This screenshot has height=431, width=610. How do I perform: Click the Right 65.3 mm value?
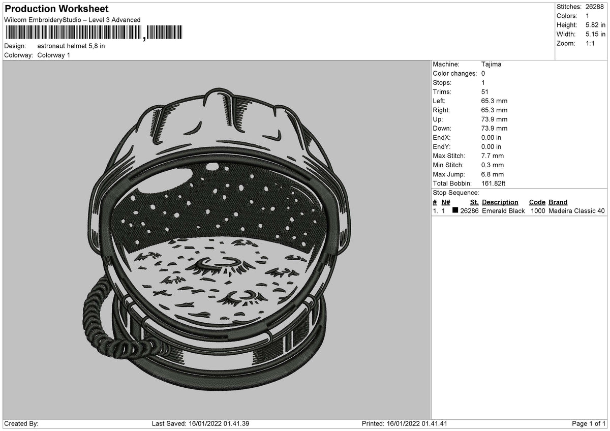click(x=494, y=110)
